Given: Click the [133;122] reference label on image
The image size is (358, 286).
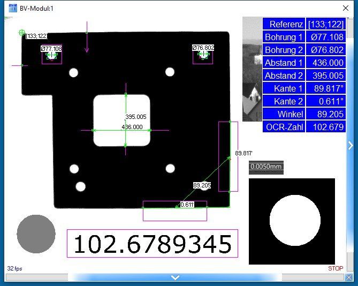Looking at the screenshot, I should pos(36,36).
